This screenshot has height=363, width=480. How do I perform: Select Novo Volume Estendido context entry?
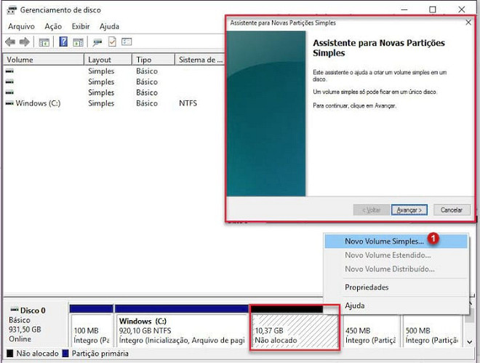point(396,255)
